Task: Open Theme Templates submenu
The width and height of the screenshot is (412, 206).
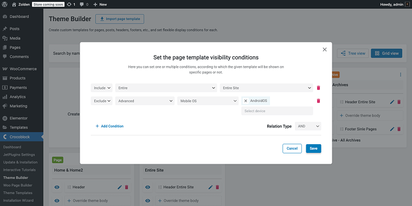Action: [x=18, y=192]
